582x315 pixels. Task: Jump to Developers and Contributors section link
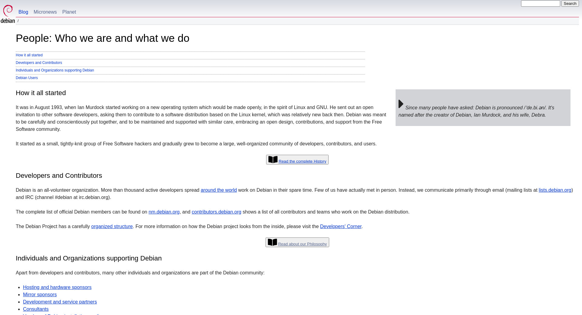[39, 63]
